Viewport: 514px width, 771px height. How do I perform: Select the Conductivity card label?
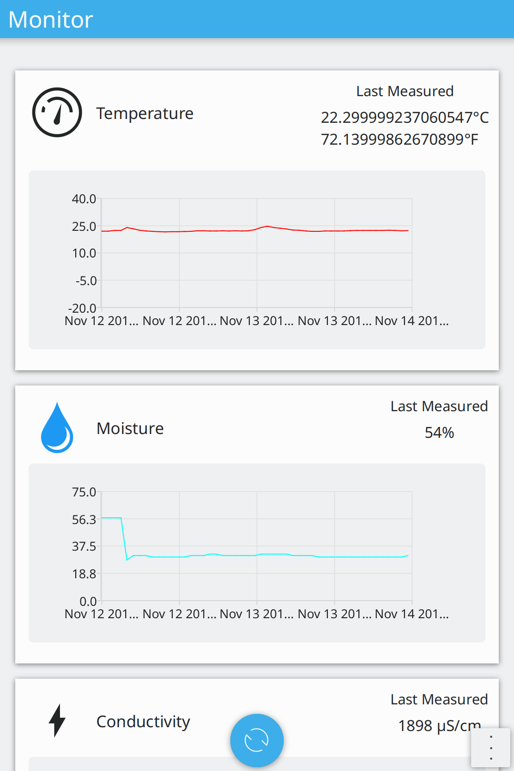point(143,722)
